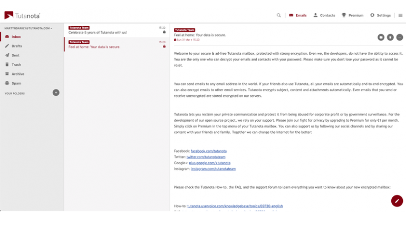406x228 pixels.
Task: Click the search magnifier icon
Action: [278, 15]
